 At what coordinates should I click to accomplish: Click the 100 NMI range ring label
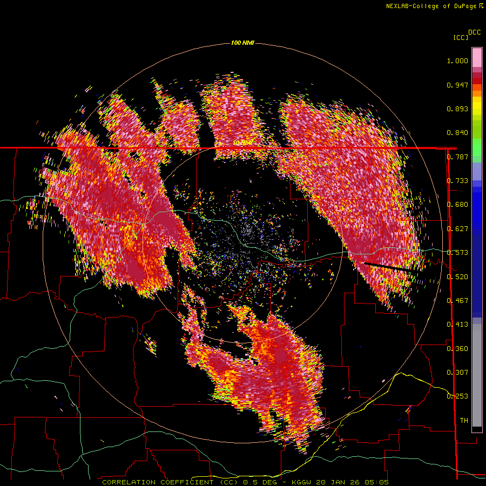point(242,43)
